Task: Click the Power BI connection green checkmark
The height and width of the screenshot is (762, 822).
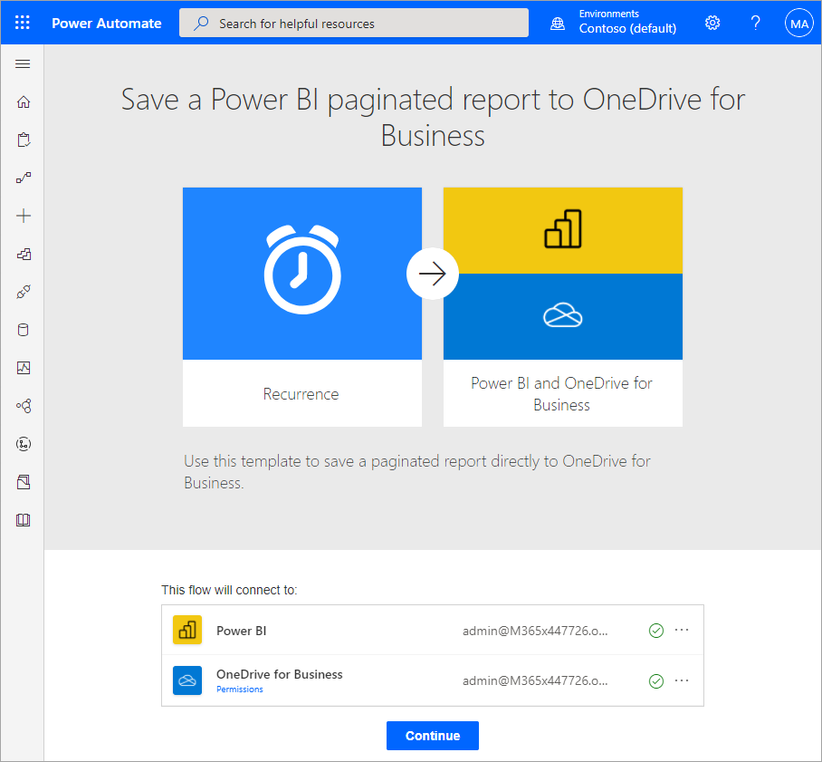Action: [x=656, y=631]
